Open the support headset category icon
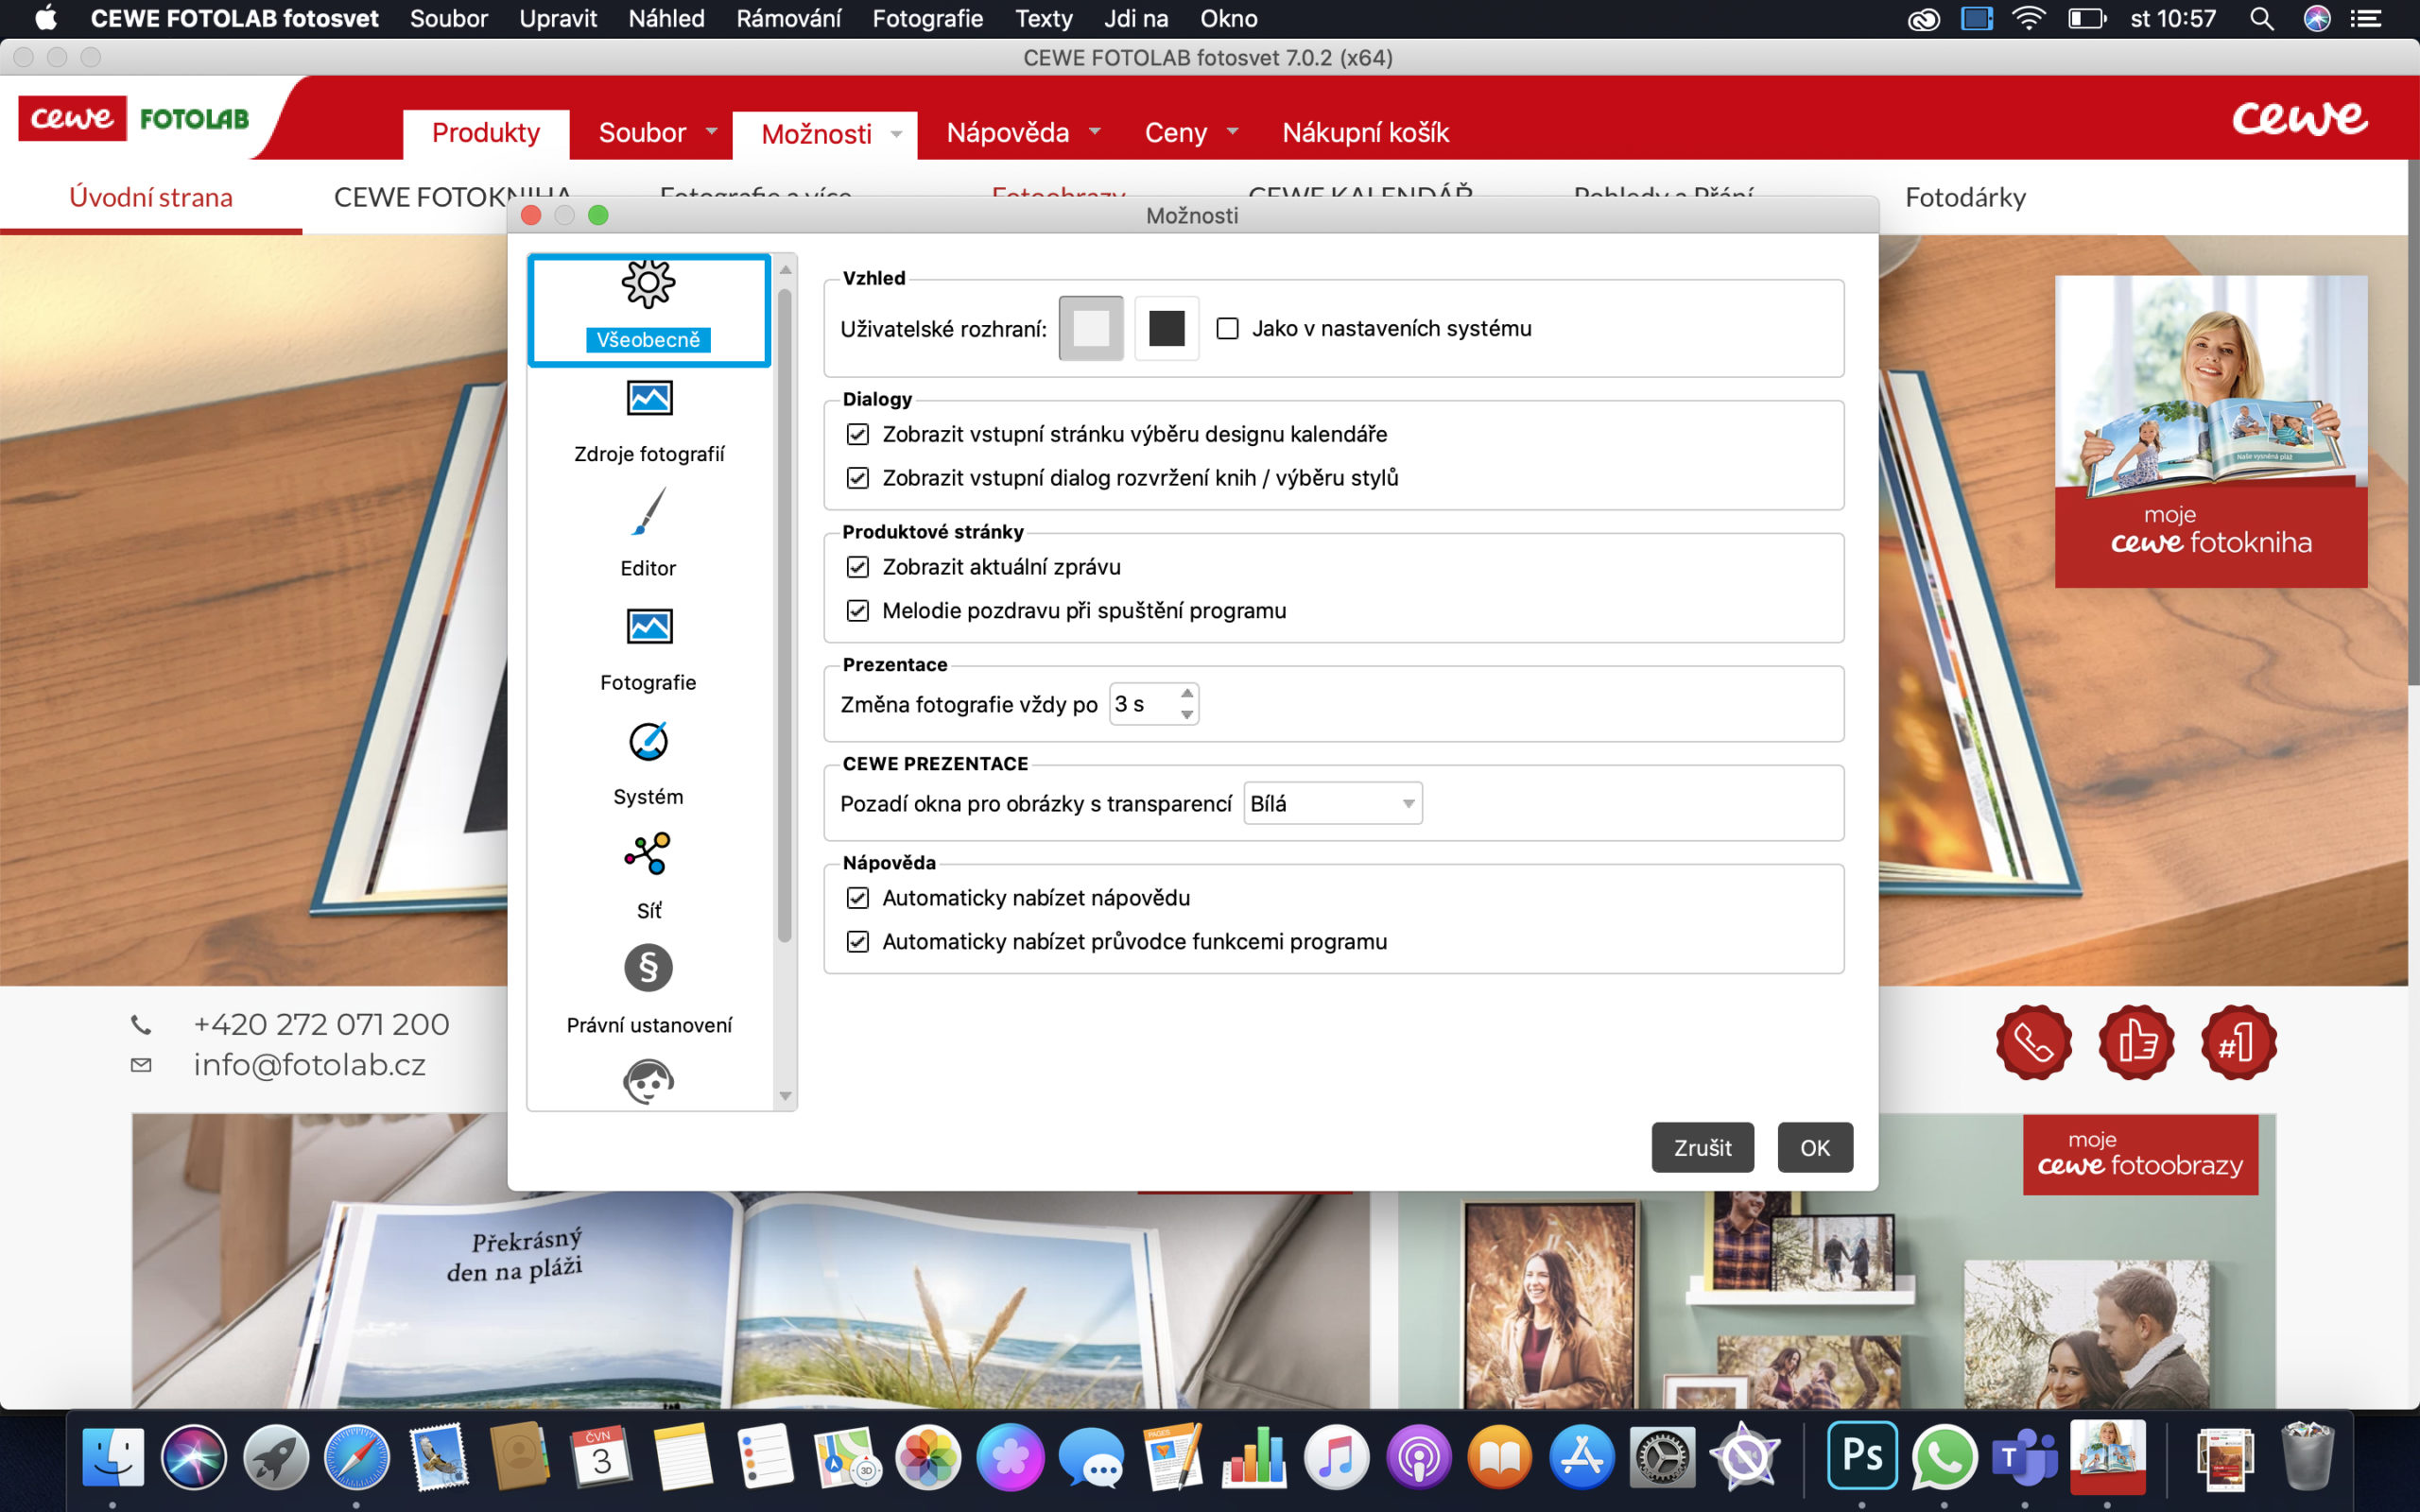This screenshot has height=1512, width=2420. click(x=649, y=1082)
